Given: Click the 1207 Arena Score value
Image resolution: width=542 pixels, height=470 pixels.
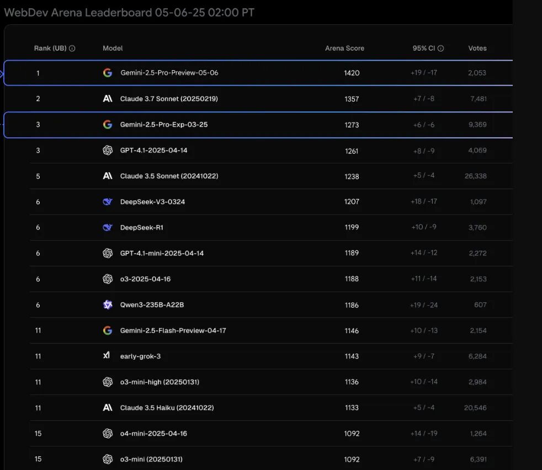Looking at the screenshot, I should pyautogui.click(x=352, y=201).
